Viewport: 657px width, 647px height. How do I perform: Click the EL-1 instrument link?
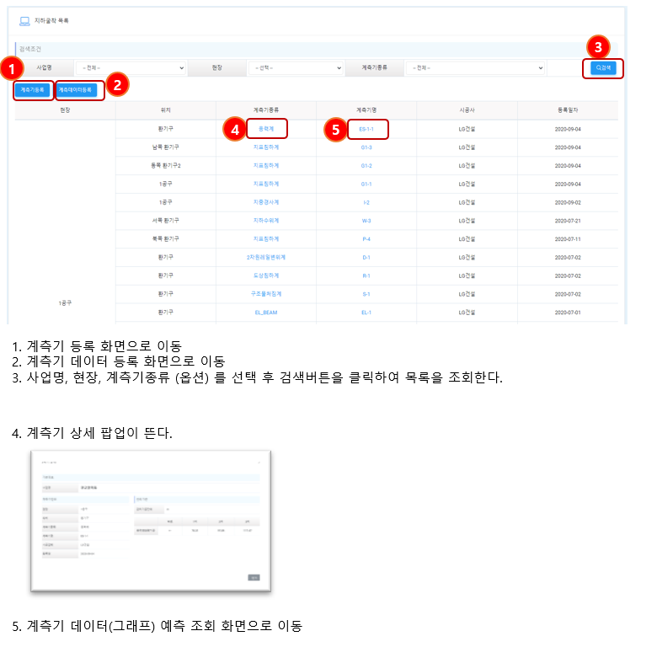coord(366,313)
